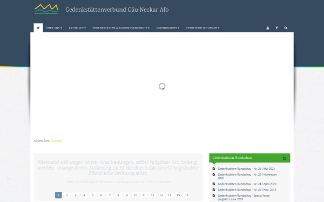Select quote page 5
The image size is (324, 202).
click(92, 195)
